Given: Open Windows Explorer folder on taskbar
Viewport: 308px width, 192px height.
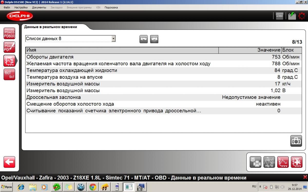Looking at the screenshot, I should click(x=33, y=187).
